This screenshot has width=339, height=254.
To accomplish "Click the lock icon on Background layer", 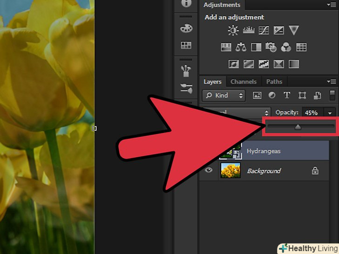I will point(315,171).
